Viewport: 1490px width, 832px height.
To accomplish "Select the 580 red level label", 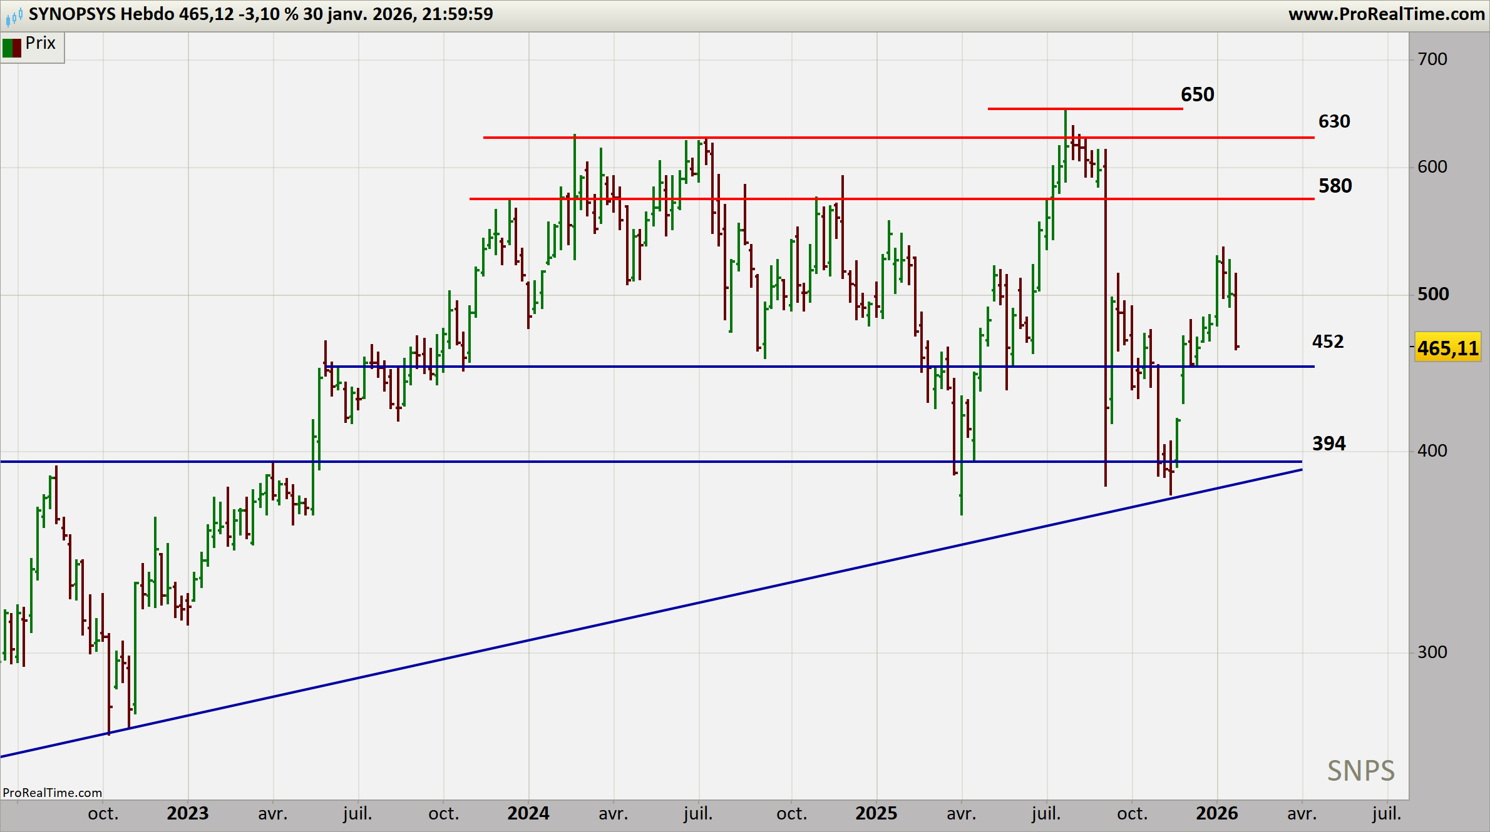I will [1335, 186].
